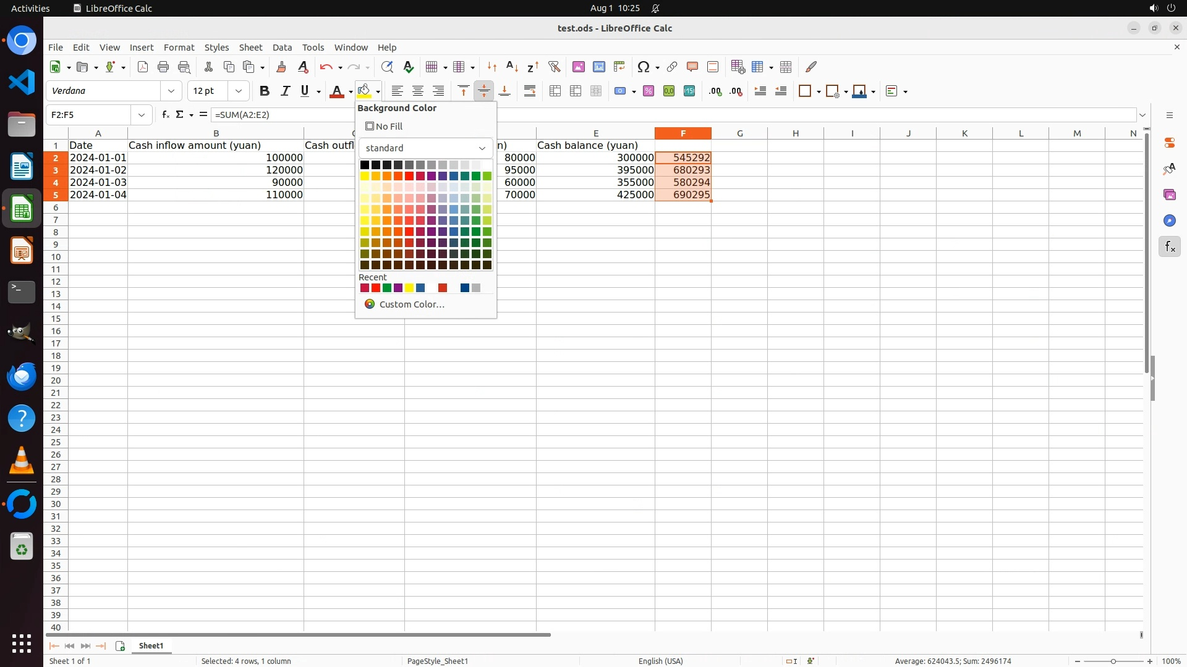Open the font size dropdown arrow

(x=239, y=91)
